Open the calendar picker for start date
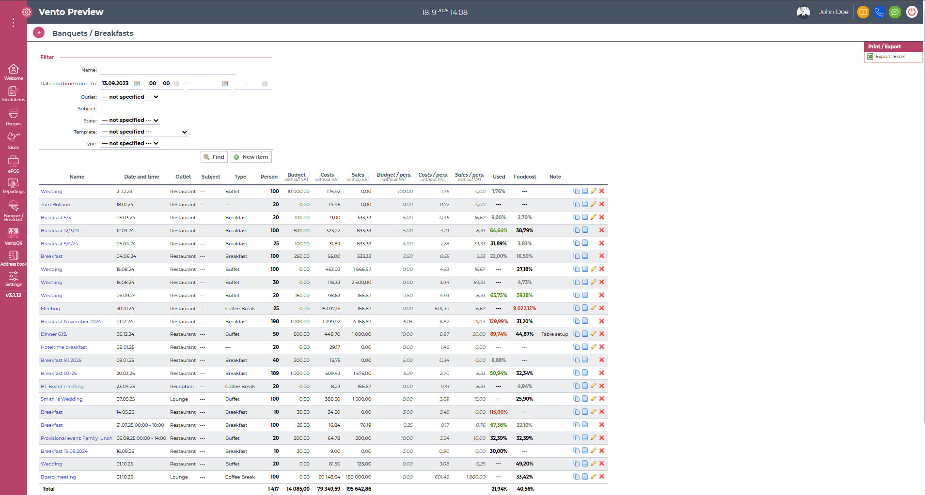The width and height of the screenshot is (925, 495). click(x=137, y=84)
